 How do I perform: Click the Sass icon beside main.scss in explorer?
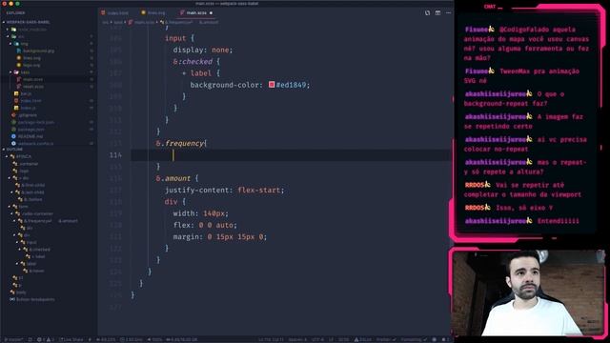pyautogui.click(x=18, y=79)
